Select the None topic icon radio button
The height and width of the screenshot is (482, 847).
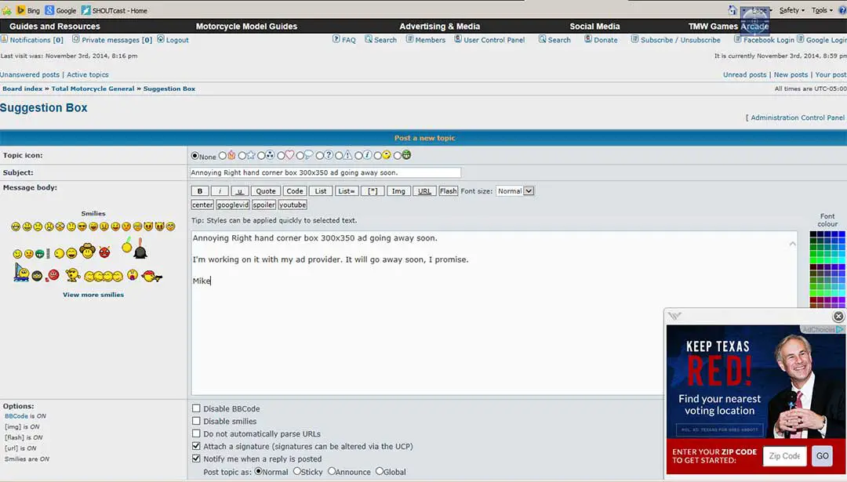tap(194, 156)
